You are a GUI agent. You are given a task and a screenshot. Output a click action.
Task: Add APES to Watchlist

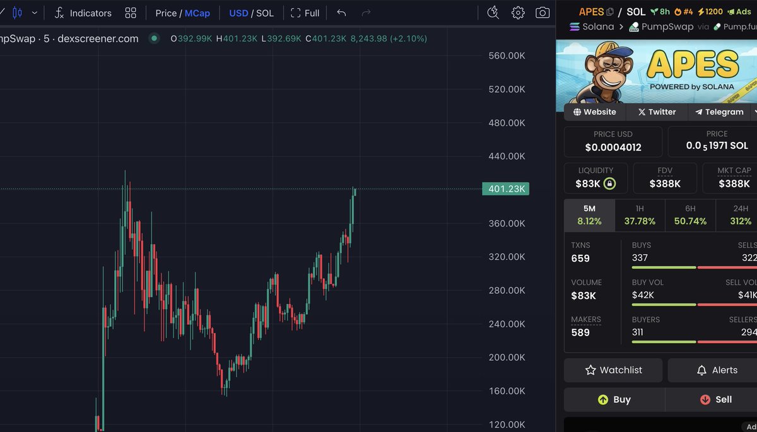pyautogui.click(x=613, y=370)
